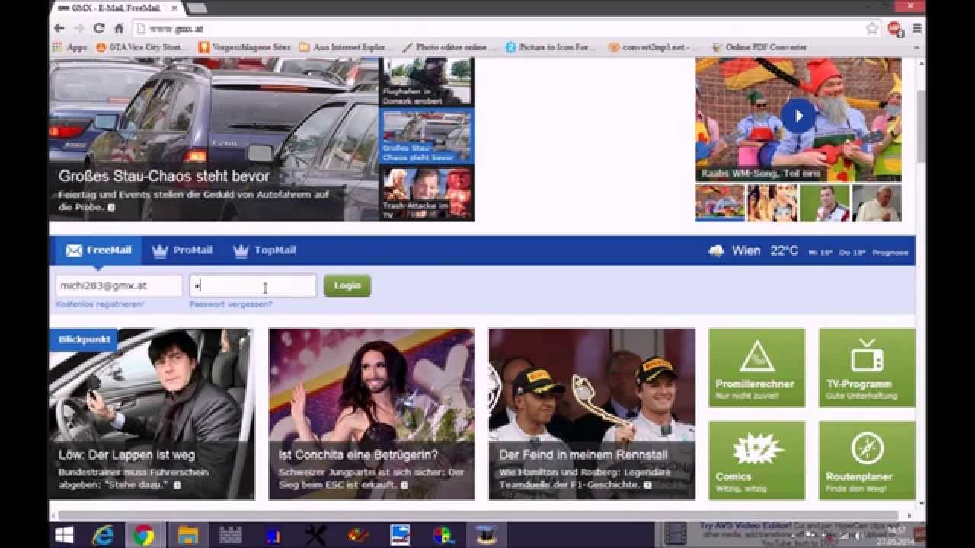The width and height of the screenshot is (975, 548).
Task: Open Vorgeschlagene Sites bookmark
Action: [245, 47]
